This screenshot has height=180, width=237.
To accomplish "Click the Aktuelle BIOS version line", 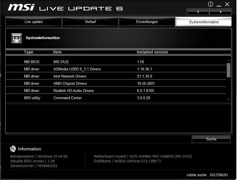I will tap(32, 161).
